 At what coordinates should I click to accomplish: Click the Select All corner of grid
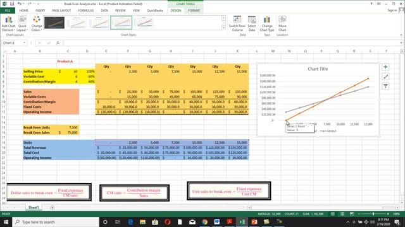(x=3, y=51)
